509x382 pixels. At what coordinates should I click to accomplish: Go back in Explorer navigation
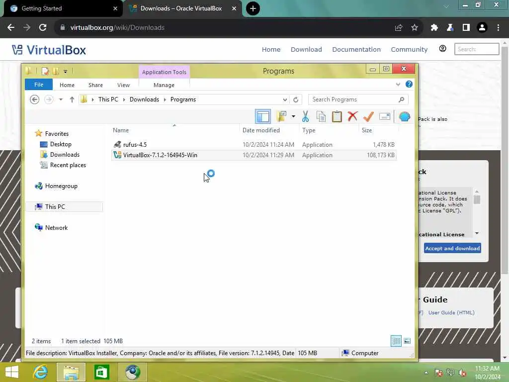[34, 99]
